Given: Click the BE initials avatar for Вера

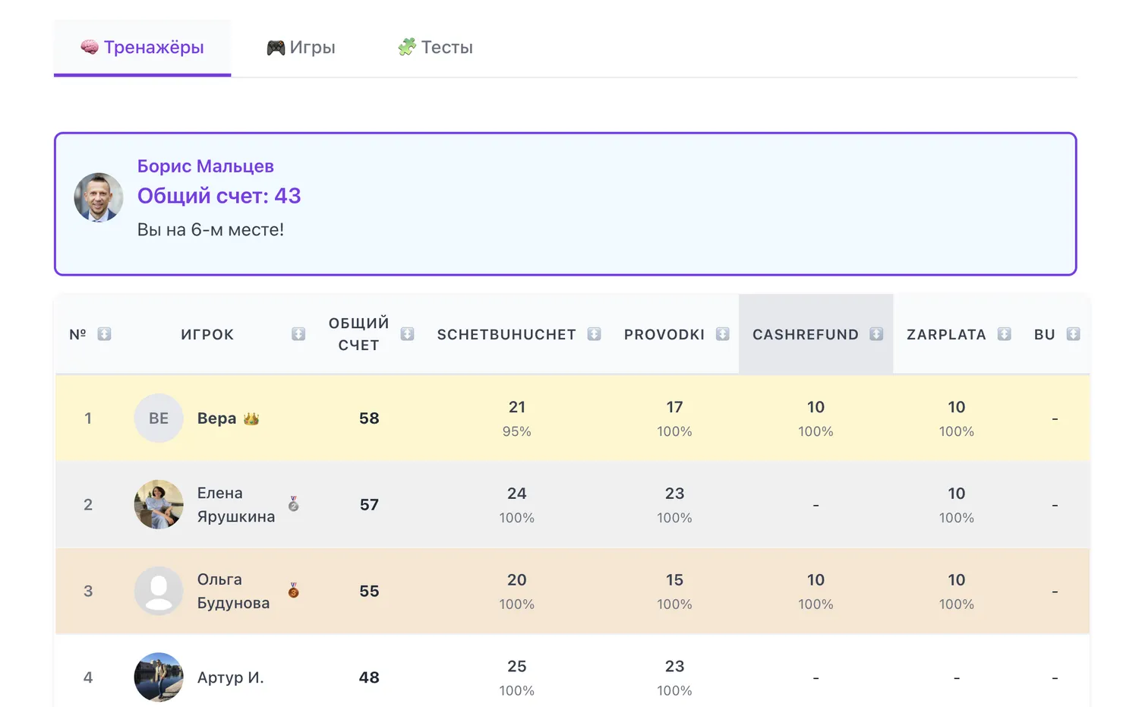Looking at the screenshot, I should click(159, 418).
